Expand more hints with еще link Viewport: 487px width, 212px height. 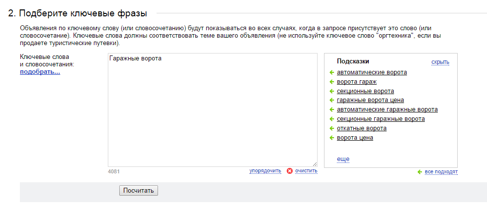click(x=343, y=159)
